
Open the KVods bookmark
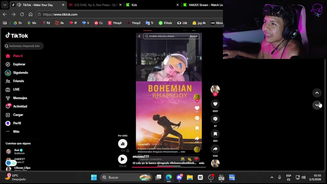[x=165, y=23]
